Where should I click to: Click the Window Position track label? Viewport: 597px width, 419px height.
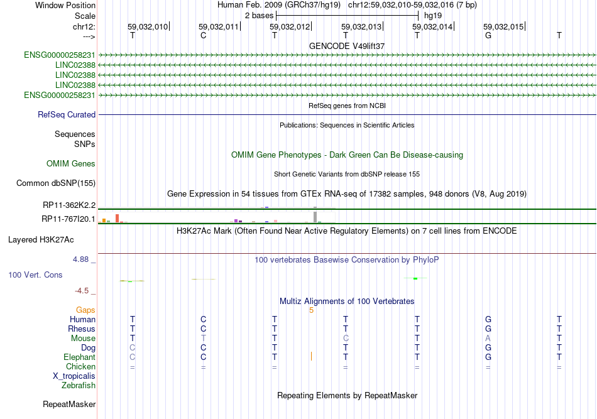[65, 5]
